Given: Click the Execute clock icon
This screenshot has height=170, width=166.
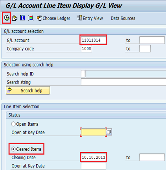Looking at the screenshot, I should click(x=7, y=18).
